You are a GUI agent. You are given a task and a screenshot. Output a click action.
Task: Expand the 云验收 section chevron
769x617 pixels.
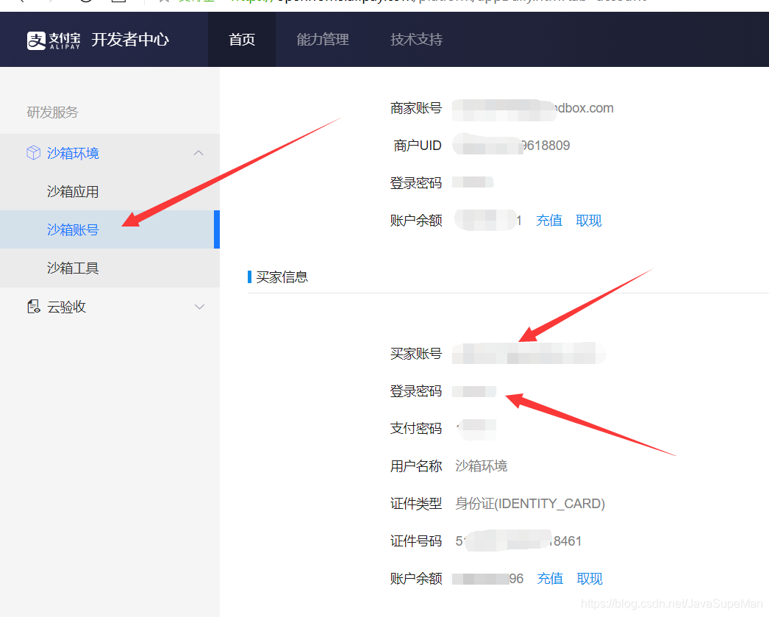click(199, 307)
